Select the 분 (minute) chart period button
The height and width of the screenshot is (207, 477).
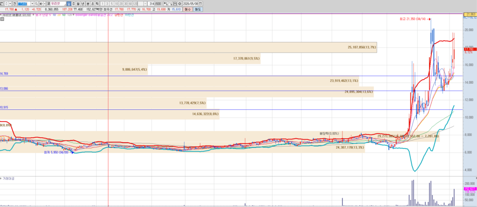[88, 4]
